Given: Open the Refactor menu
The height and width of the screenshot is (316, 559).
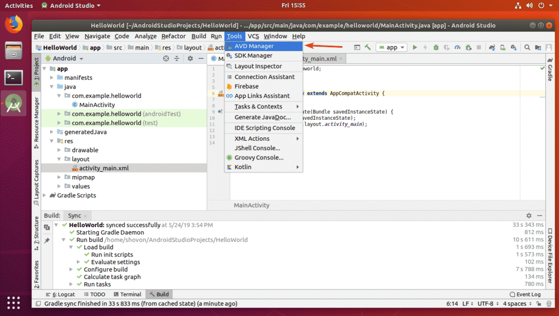Looking at the screenshot, I should point(173,36).
